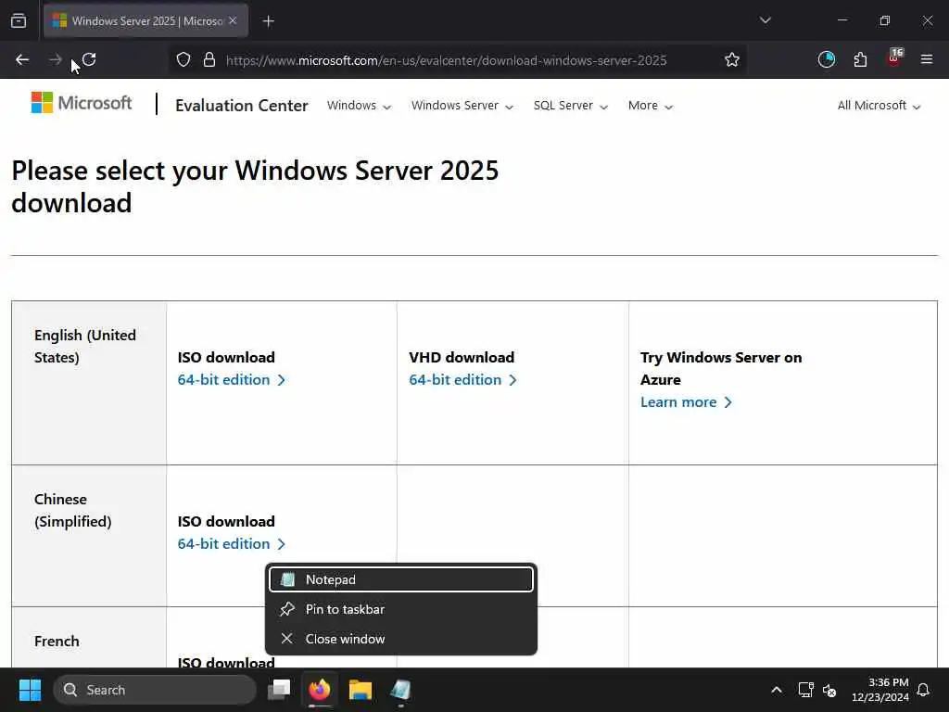The width and height of the screenshot is (949, 712).
Task: Download English ISO 64-bit edition
Action: tap(231, 379)
